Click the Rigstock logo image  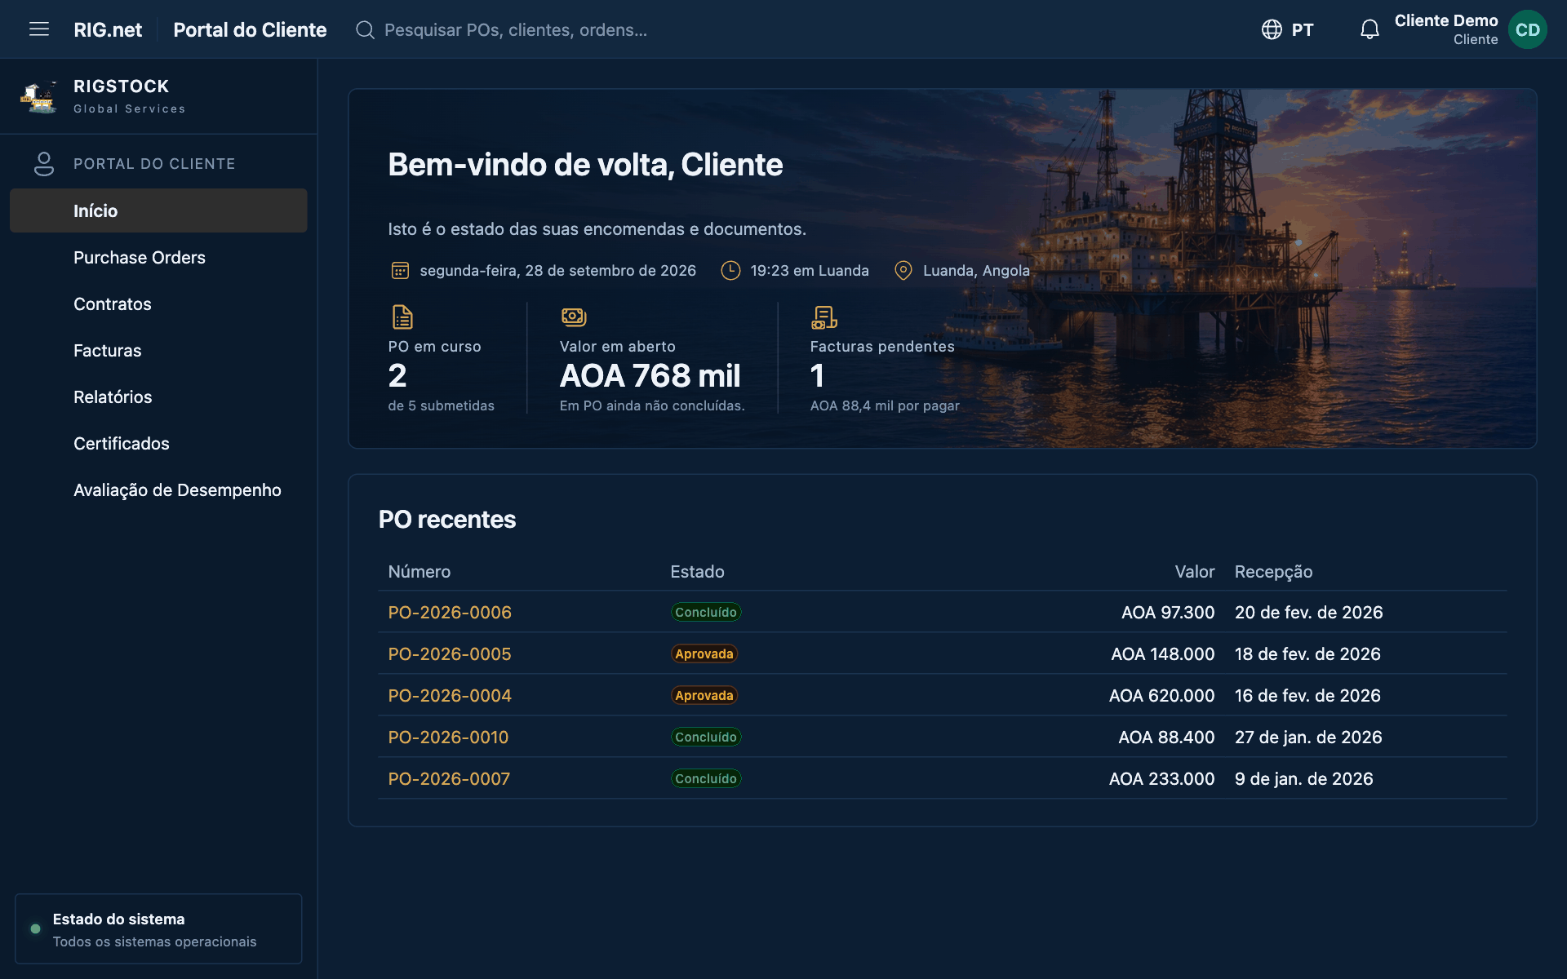pyautogui.click(x=38, y=97)
